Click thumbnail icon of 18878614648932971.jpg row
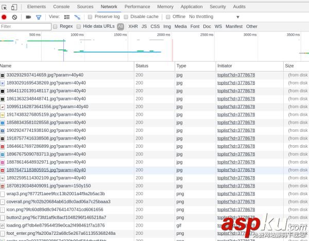The height and width of the screenshot is (241, 309). tap(3, 162)
